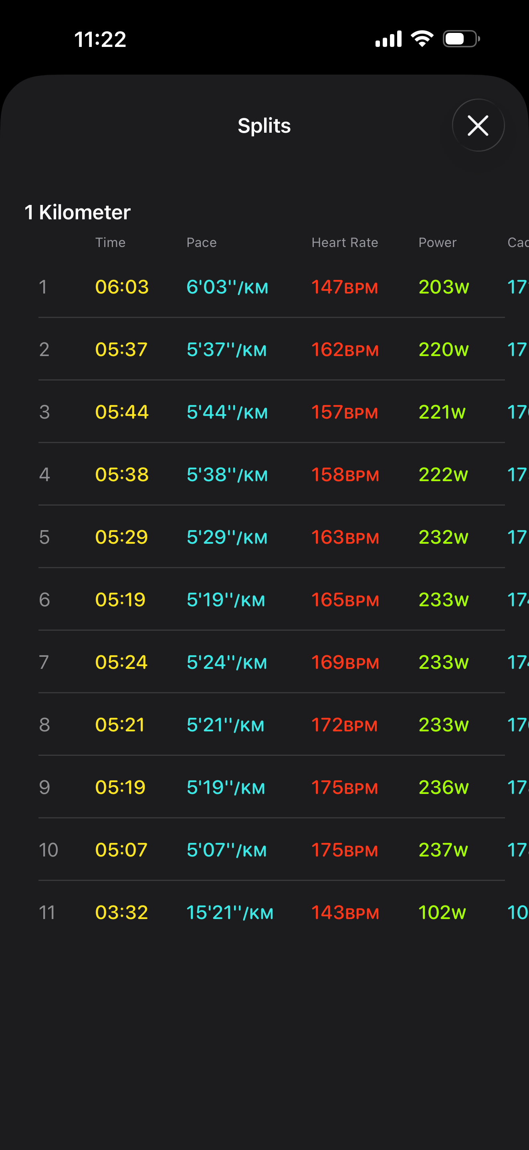
Task: Close the Splits sheet with X button
Action: pos(478,125)
